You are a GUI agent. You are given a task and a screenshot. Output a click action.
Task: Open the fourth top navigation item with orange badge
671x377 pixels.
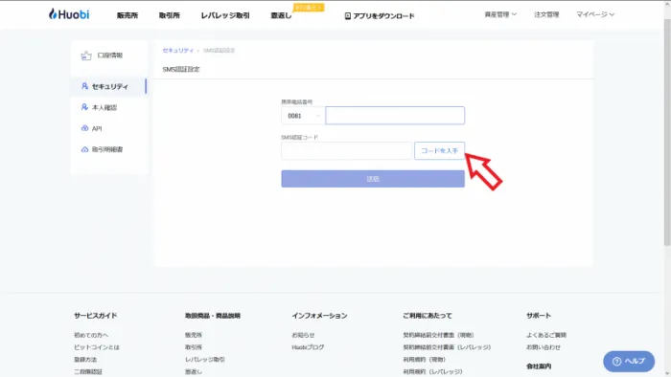pos(281,15)
